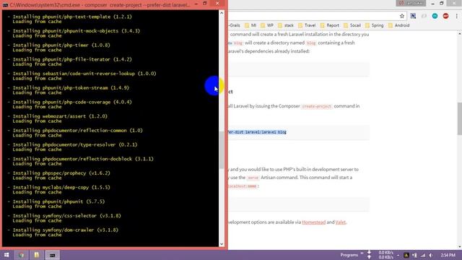
Task: Click the 'Installing webmozart/assert (1.2.0)' line
Action: point(60,116)
